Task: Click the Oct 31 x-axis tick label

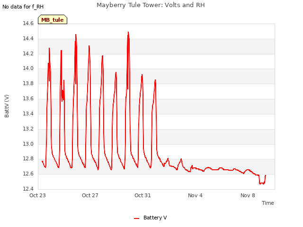Action: 143,195
